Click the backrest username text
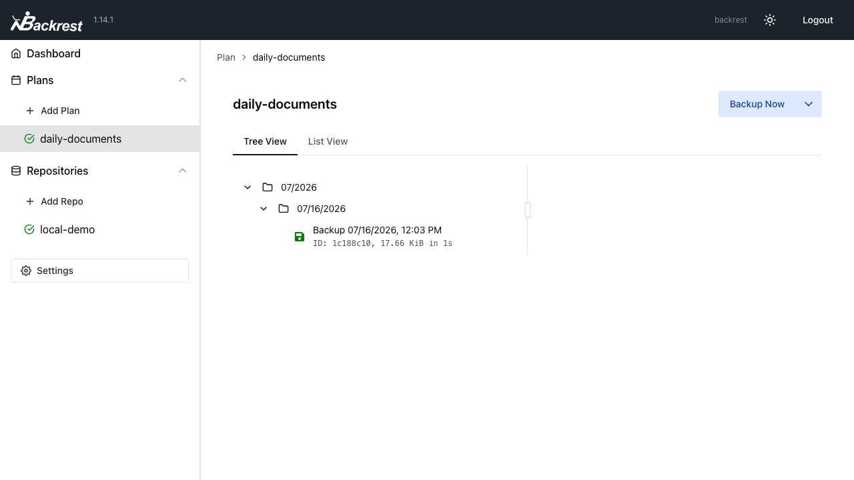This screenshot has height=480, width=854. pyautogui.click(x=731, y=20)
